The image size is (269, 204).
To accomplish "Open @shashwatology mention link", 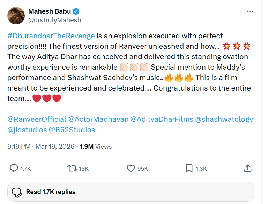I will 224,119.
